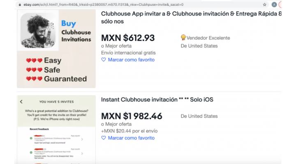This screenshot has height=164, width=296.
Task: Bookmark this page with the star icon
Action: click(264, 5)
